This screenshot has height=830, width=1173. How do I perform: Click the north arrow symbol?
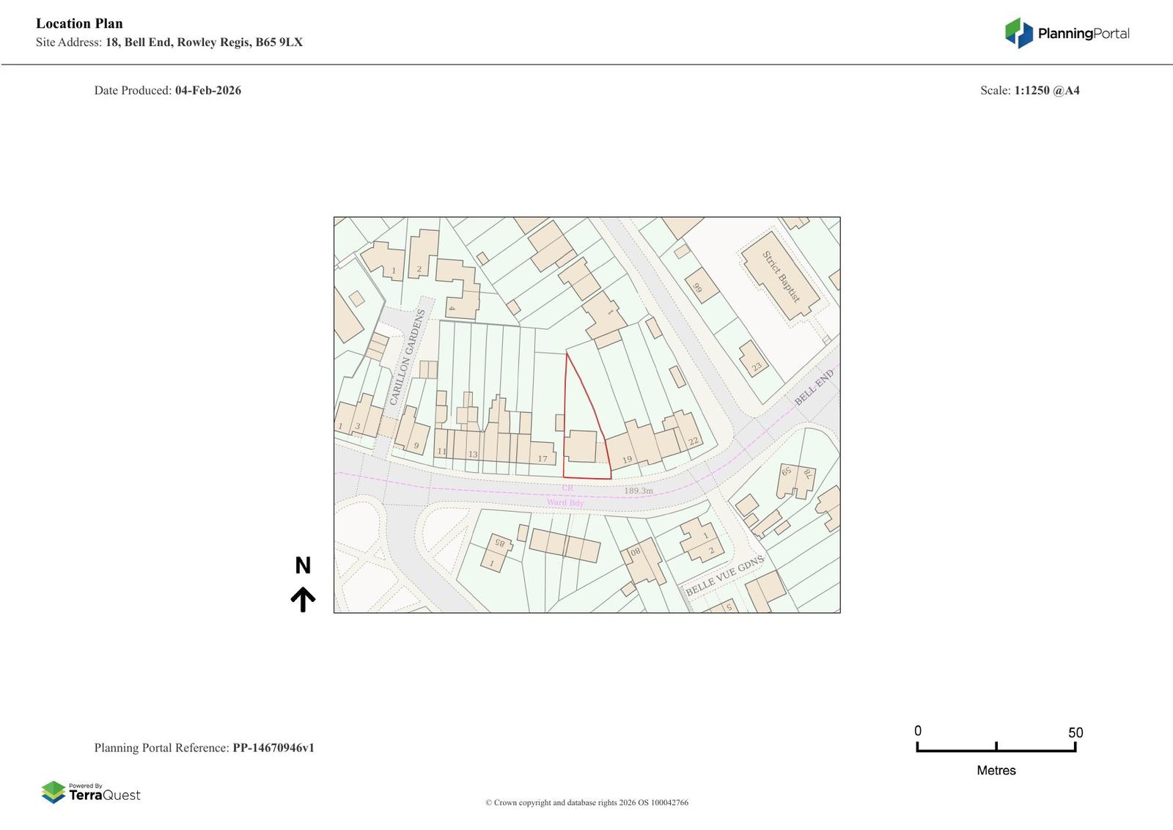coord(303,599)
